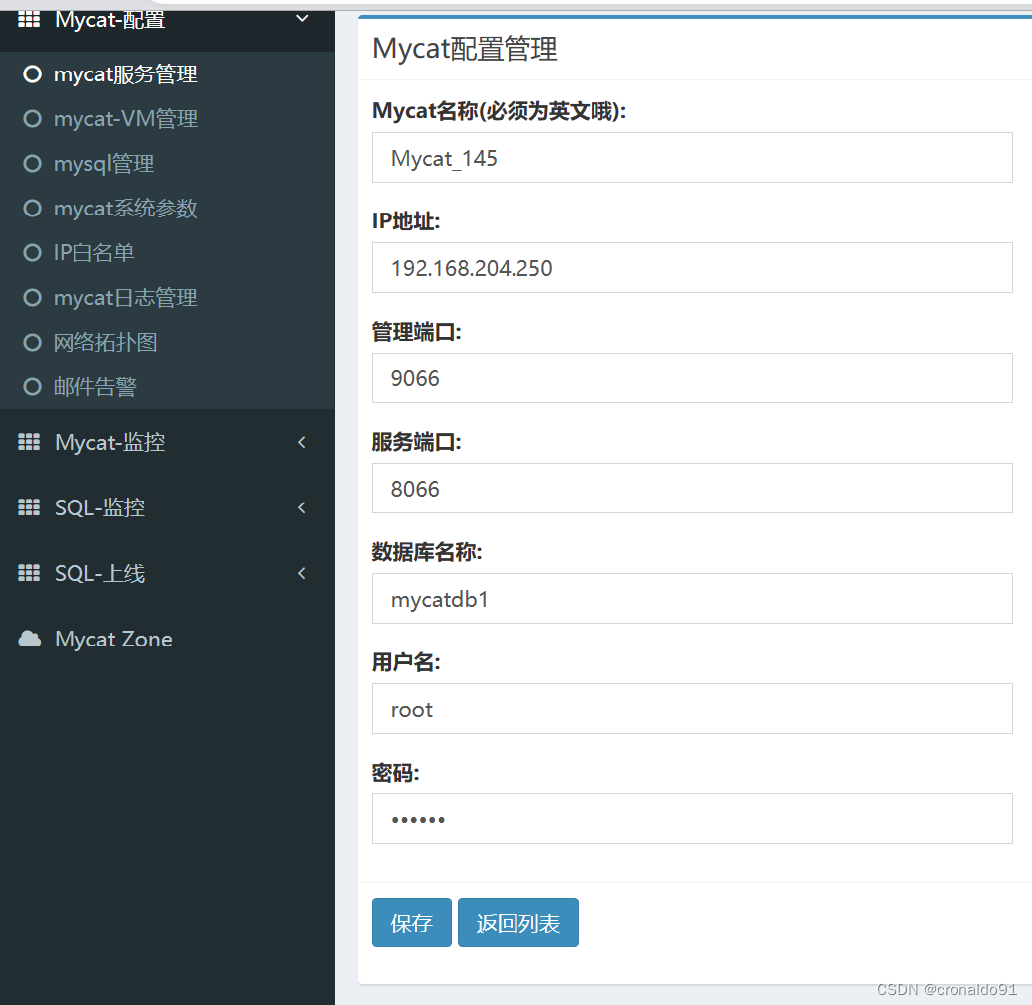This screenshot has width=1032, height=1005.
Task: Open mycat服务管理 in the sidebar
Action: click(125, 74)
